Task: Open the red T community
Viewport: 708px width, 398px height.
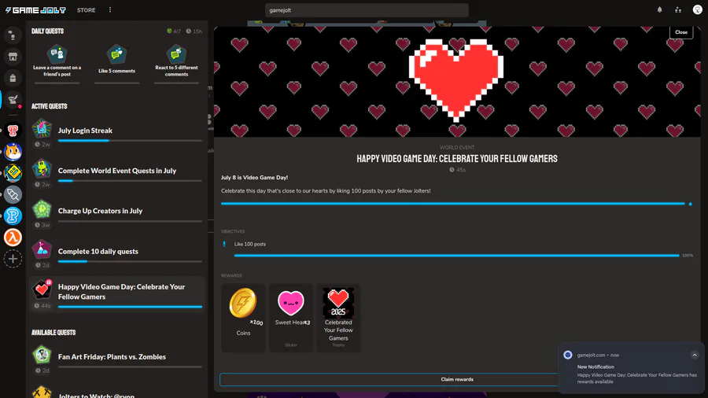Action: click(13, 131)
